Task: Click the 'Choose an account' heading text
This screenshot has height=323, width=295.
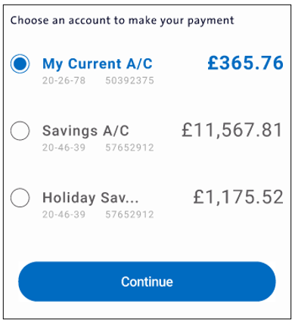Action: pos(122,20)
